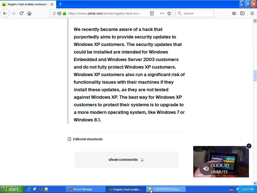Open the tracking protection shield icon
The image size is (257, 193).
[x=59, y=13]
